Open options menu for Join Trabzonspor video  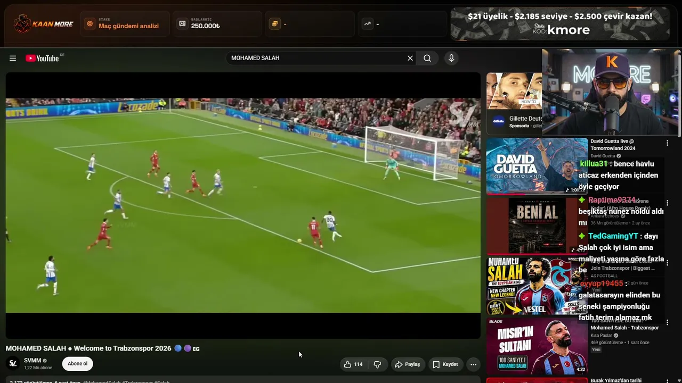(667, 262)
